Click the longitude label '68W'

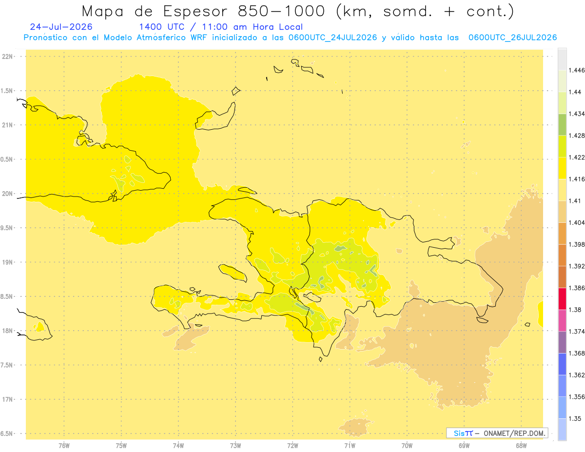(521, 446)
